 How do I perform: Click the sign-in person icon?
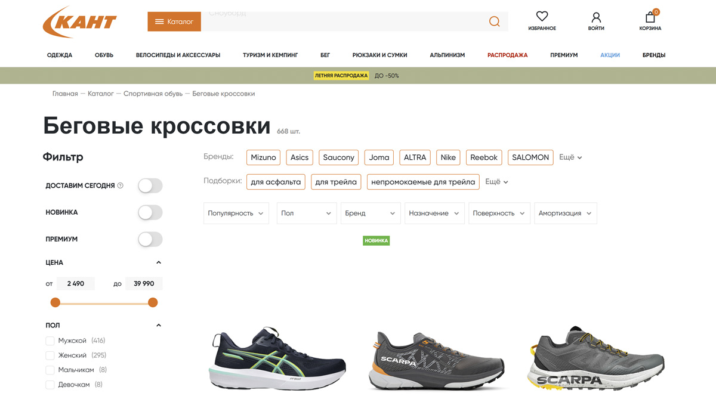coord(596,17)
